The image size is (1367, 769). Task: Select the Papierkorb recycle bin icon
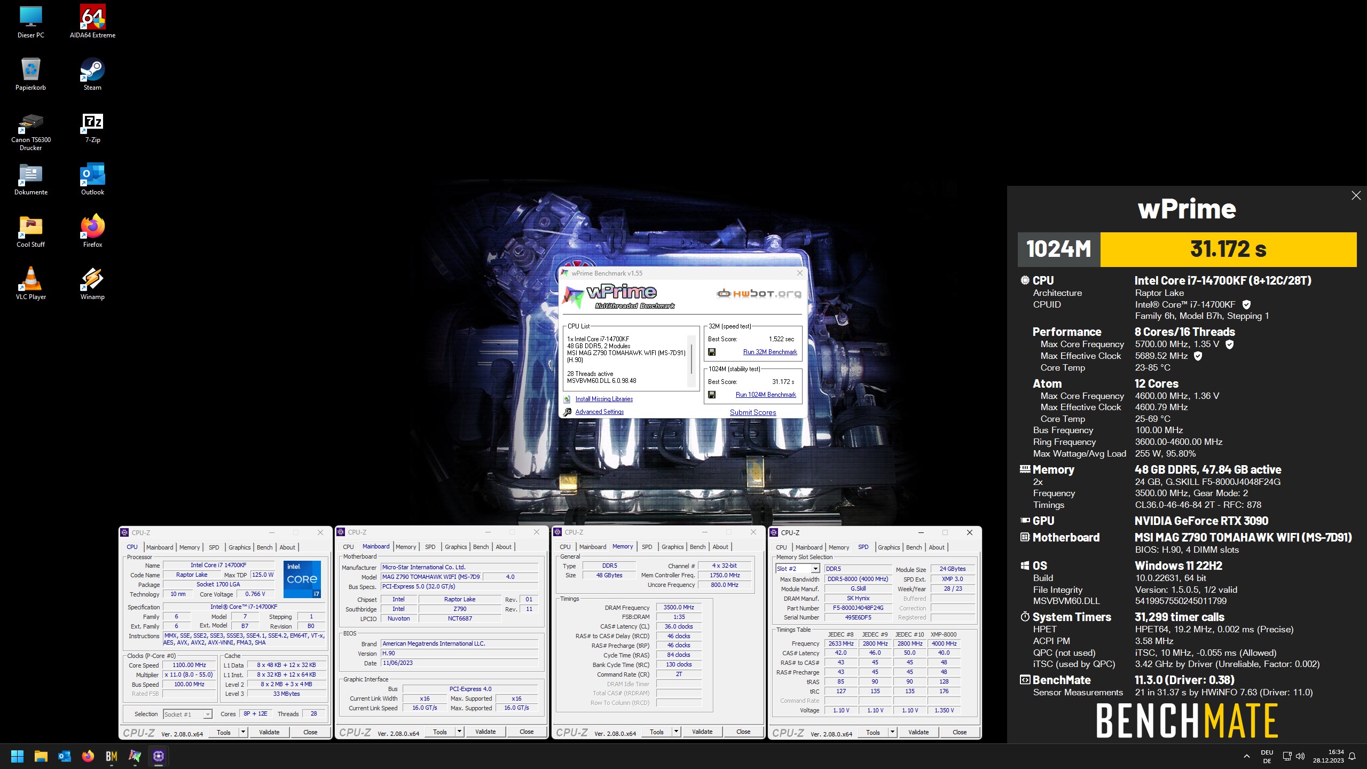click(x=30, y=74)
